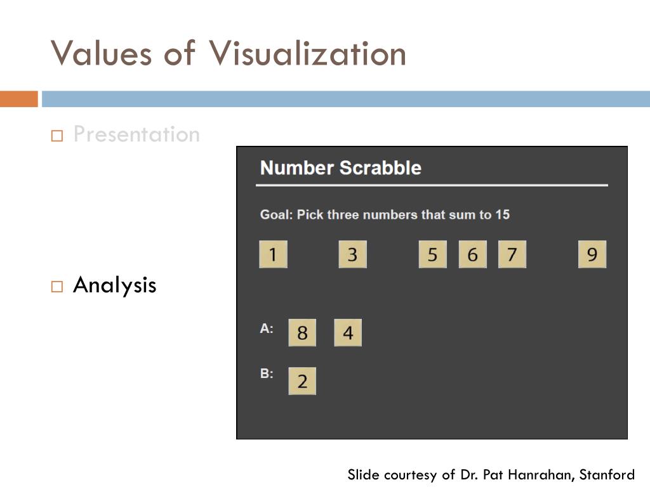
Task: Click the number 7 tile
Action: click(512, 254)
